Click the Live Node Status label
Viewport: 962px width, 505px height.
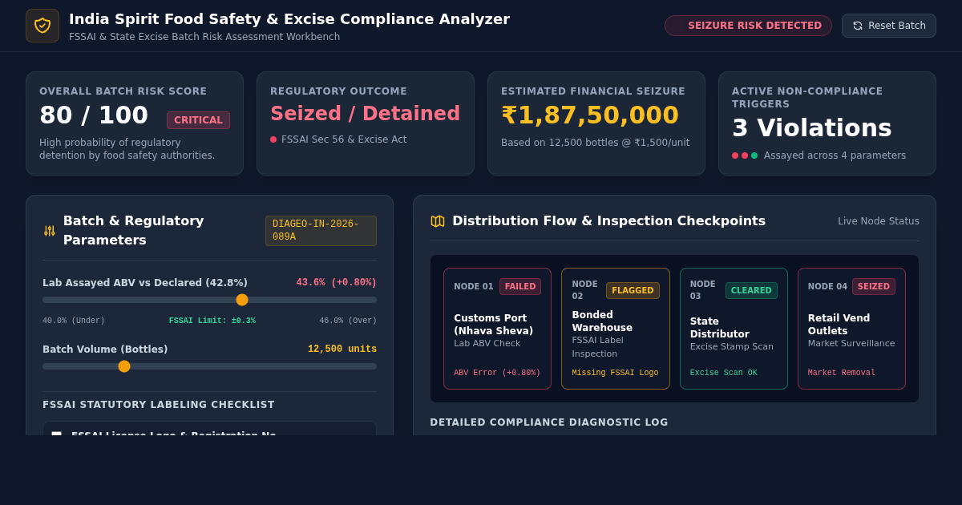click(879, 221)
